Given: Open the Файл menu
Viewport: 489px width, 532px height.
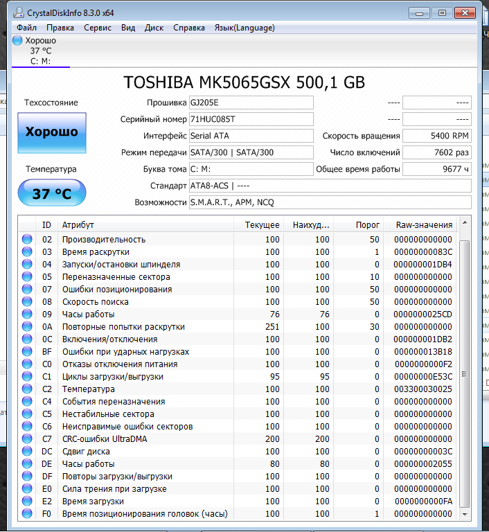Looking at the screenshot, I should point(27,28).
